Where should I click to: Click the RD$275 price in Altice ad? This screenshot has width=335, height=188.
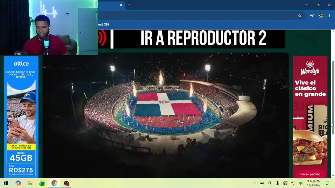[x=21, y=170]
